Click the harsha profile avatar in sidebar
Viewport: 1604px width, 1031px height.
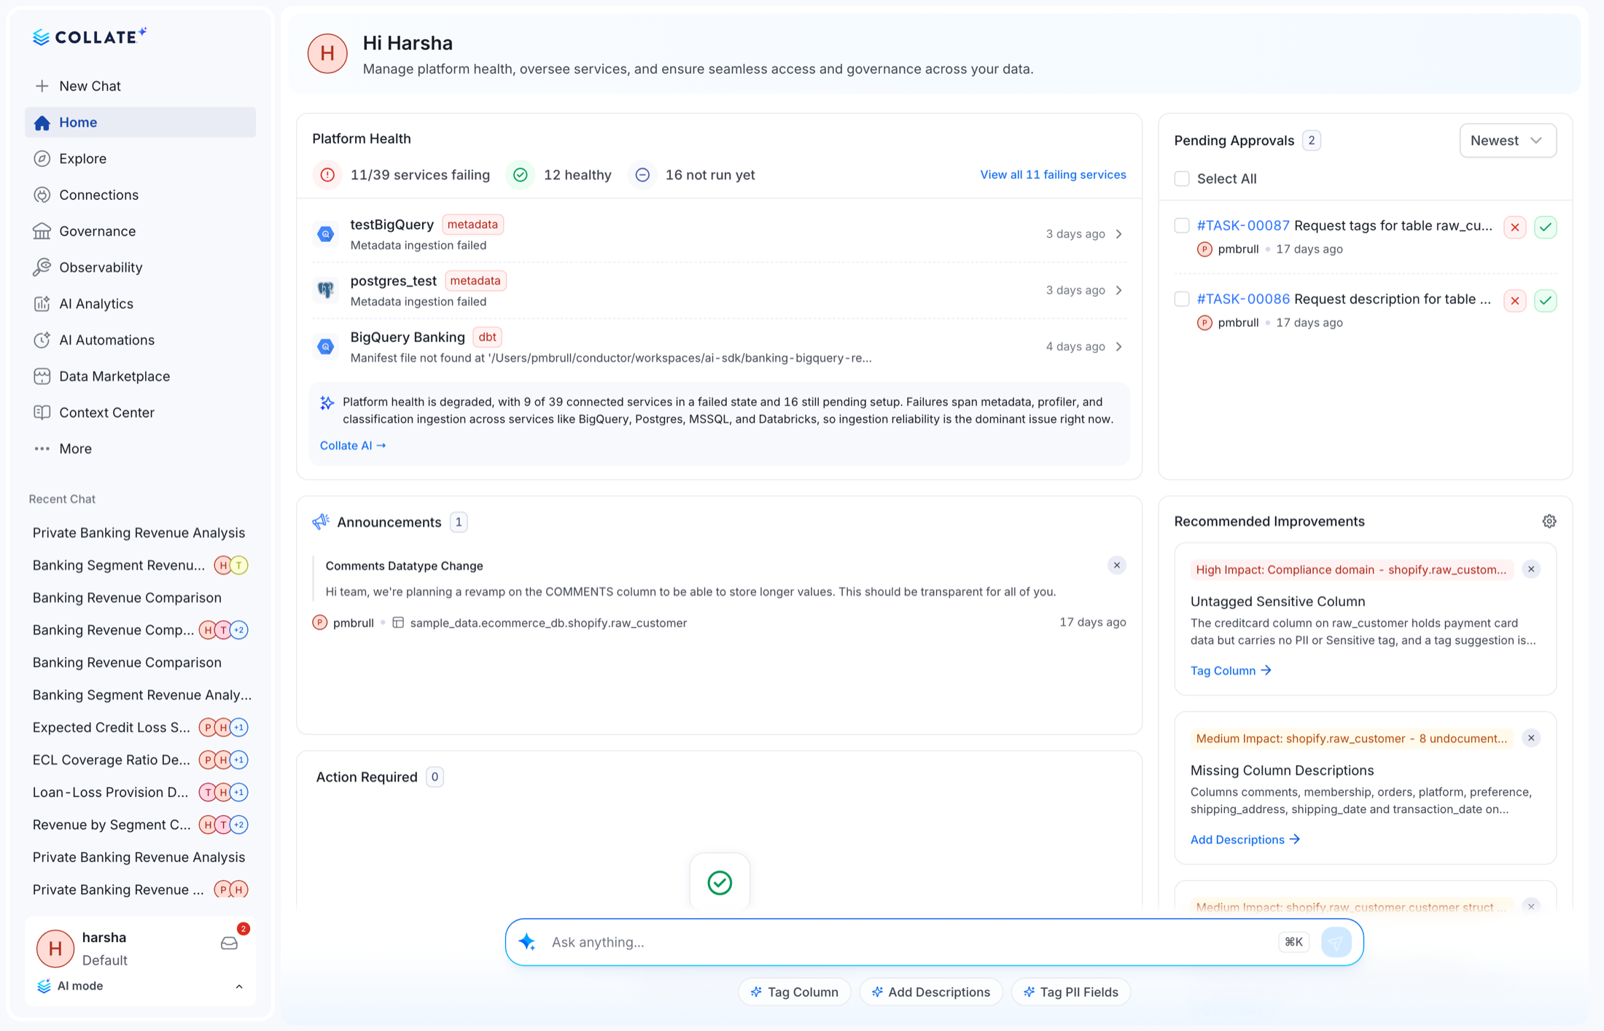(x=55, y=948)
